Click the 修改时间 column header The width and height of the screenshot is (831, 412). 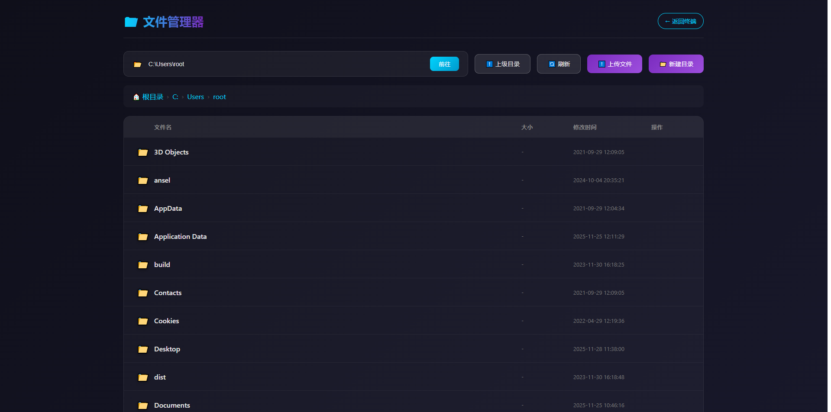(585, 127)
